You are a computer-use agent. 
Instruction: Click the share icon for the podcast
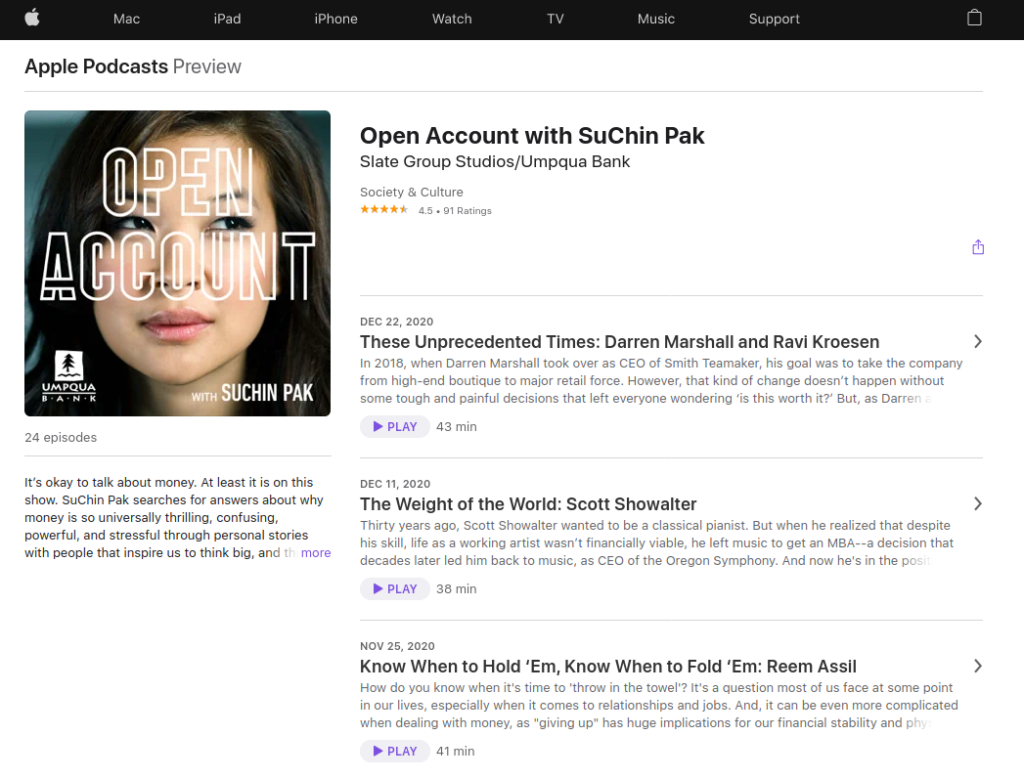click(x=978, y=247)
